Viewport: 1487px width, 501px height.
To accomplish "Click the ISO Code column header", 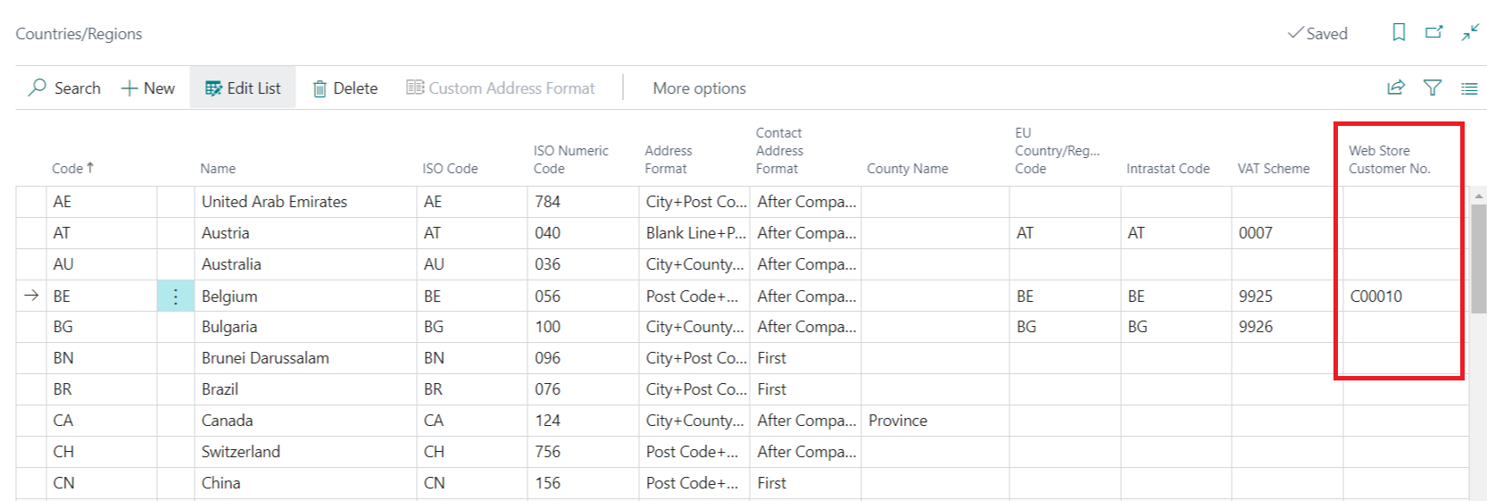I will coord(450,169).
